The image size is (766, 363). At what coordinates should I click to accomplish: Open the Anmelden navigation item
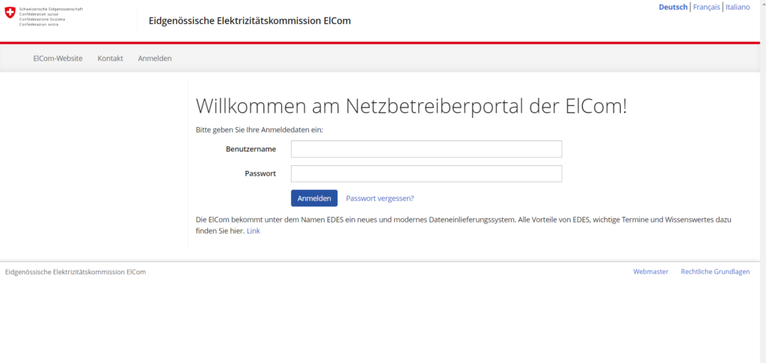click(155, 58)
